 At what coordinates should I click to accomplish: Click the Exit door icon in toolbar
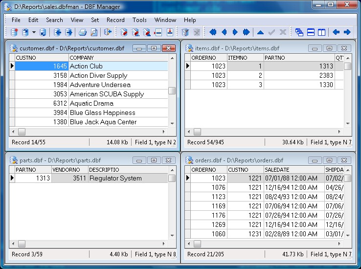coord(108,32)
